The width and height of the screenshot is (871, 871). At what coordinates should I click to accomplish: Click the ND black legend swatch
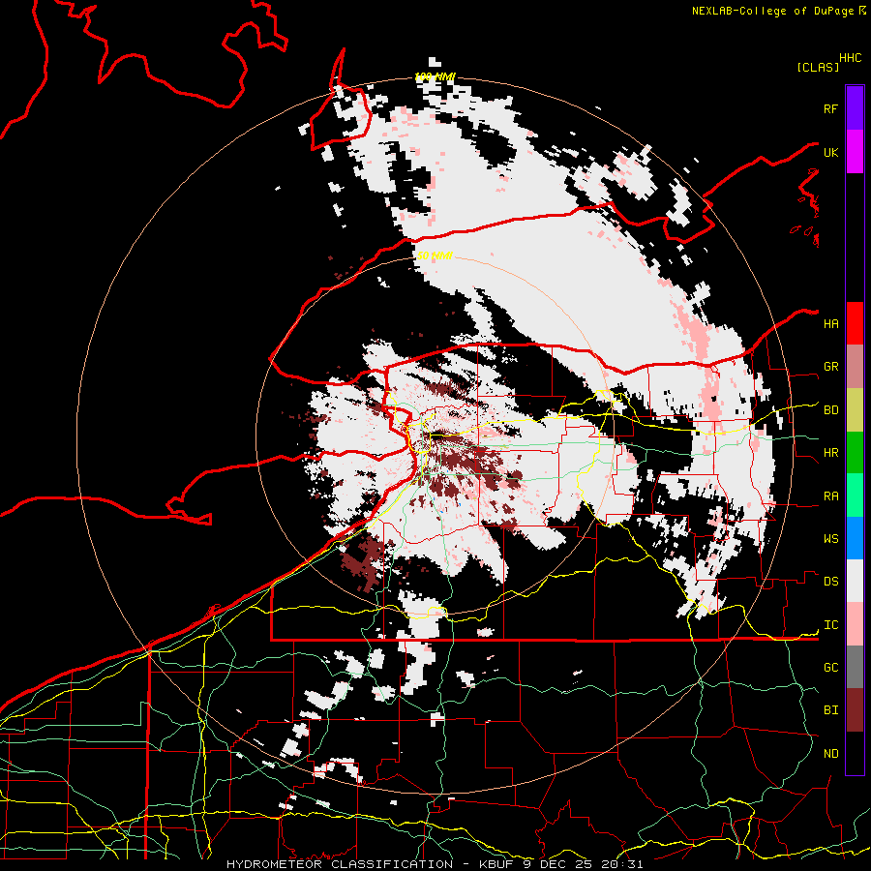(x=855, y=753)
